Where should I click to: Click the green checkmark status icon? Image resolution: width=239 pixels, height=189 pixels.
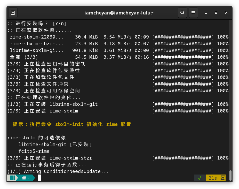tap(200, 178)
